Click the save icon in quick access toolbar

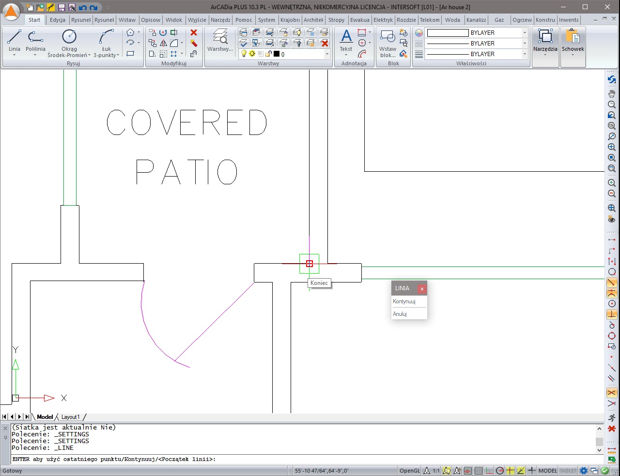(x=62, y=7)
